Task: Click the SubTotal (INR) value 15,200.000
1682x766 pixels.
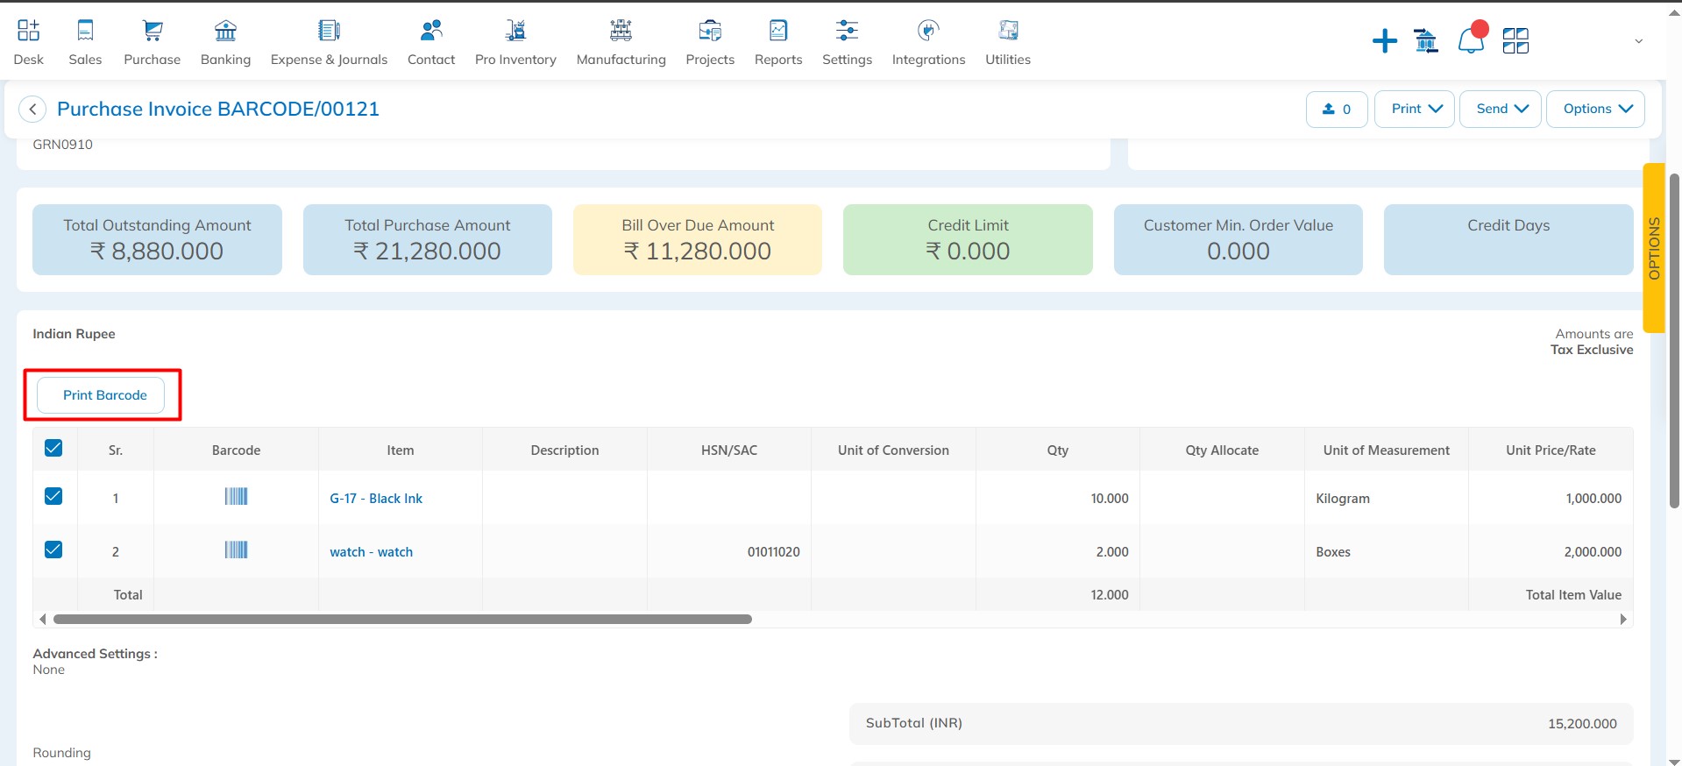Action: pyautogui.click(x=1582, y=724)
